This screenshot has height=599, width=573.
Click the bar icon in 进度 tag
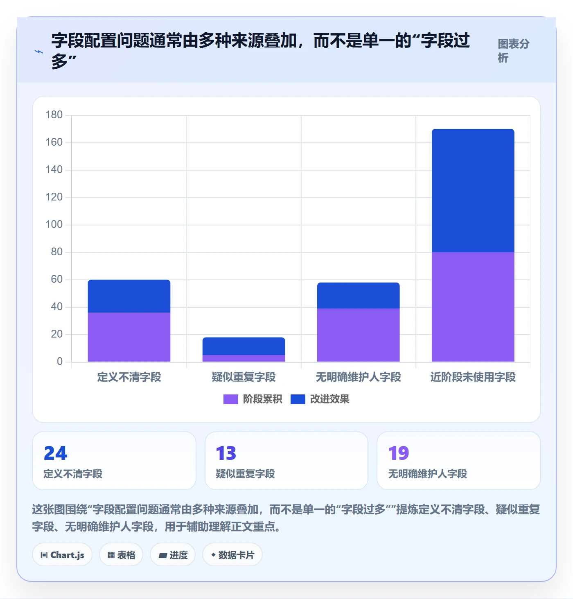163,556
